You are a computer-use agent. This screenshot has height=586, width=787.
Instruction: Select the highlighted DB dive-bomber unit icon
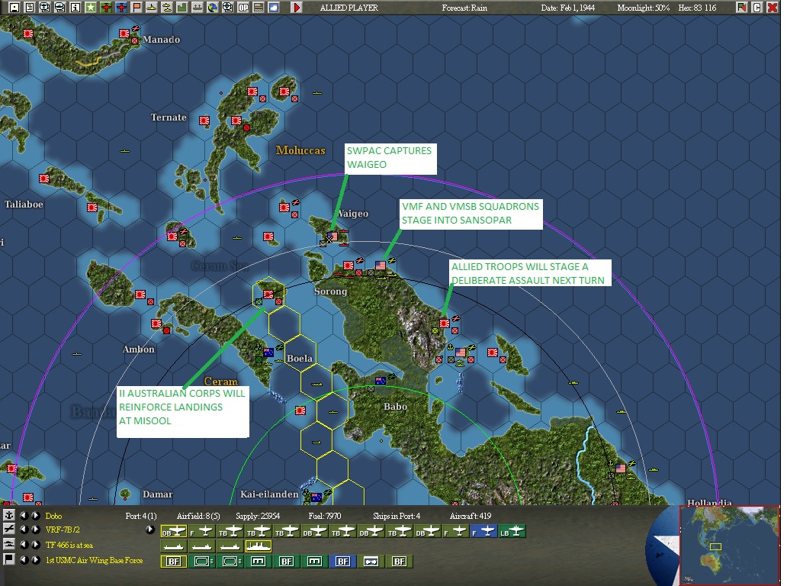click(x=174, y=531)
